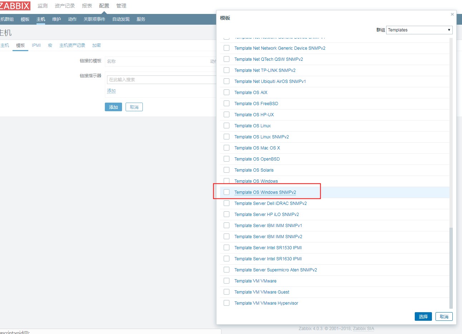Go to 服务 submenu

[x=141, y=19]
